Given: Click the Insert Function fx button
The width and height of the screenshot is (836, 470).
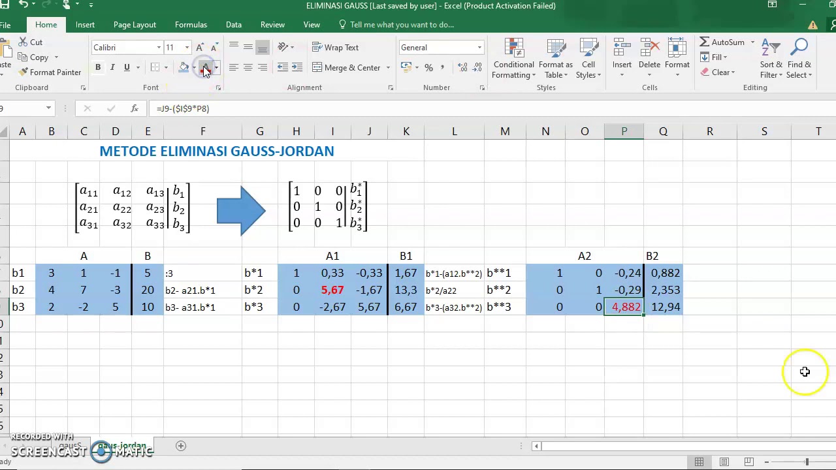Looking at the screenshot, I should (134, 108).
